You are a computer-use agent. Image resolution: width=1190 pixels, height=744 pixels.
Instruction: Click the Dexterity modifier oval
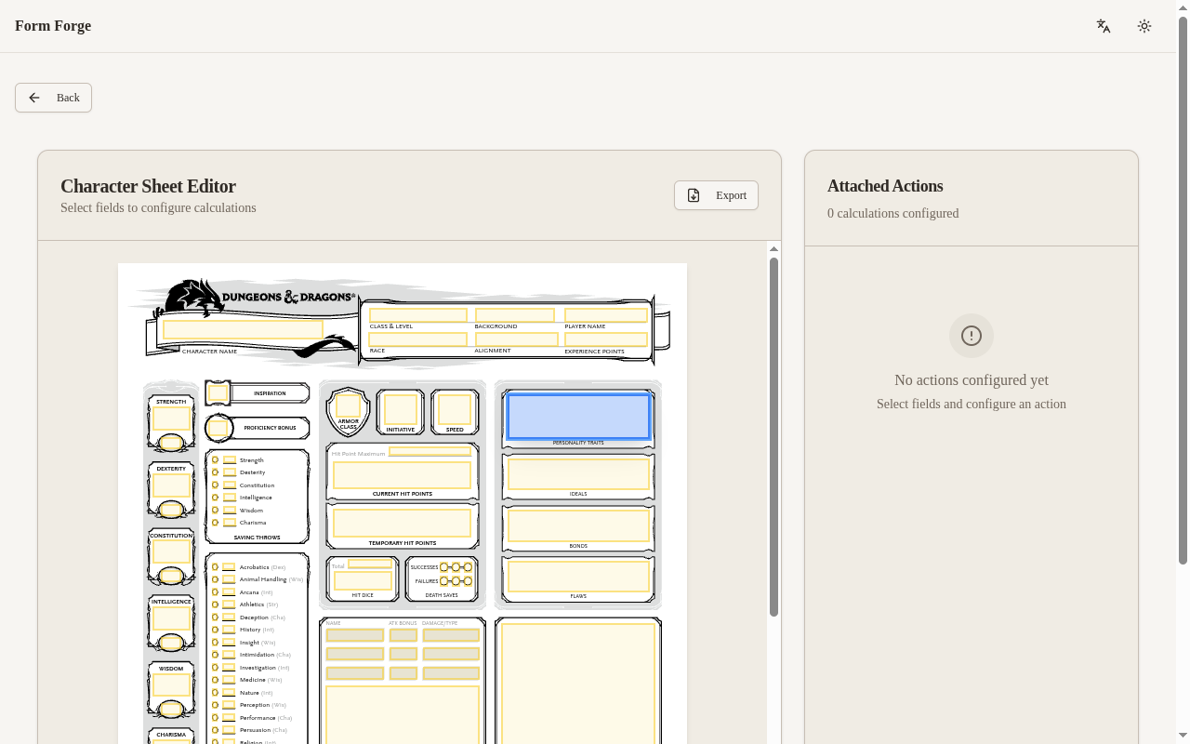pyautogui.click(x=171, y=509)
